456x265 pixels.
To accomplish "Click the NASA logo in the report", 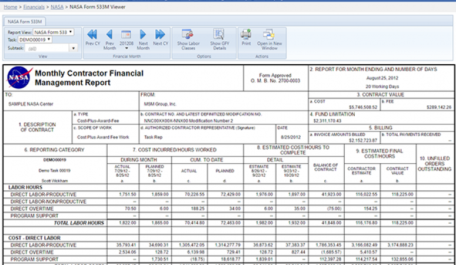I will tap(19, 78).
